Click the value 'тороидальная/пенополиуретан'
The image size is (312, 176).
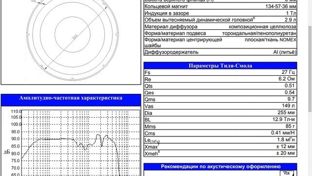point(259,33)
